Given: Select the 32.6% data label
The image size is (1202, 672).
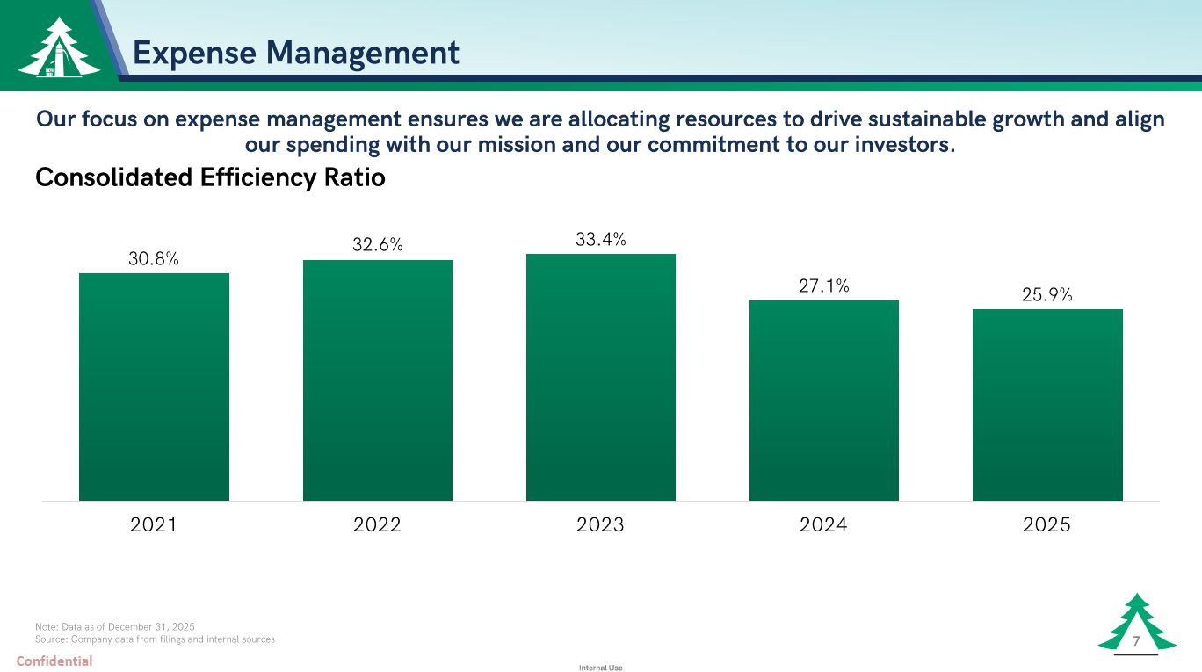Looking at the screenshot, I should (378, 245).
